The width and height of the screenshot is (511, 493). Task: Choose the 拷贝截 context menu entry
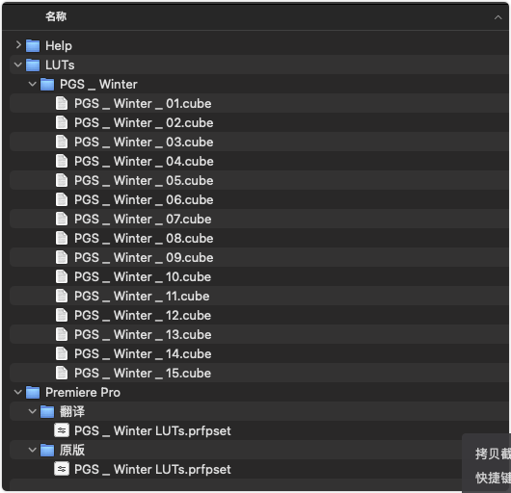pos(493,454)
